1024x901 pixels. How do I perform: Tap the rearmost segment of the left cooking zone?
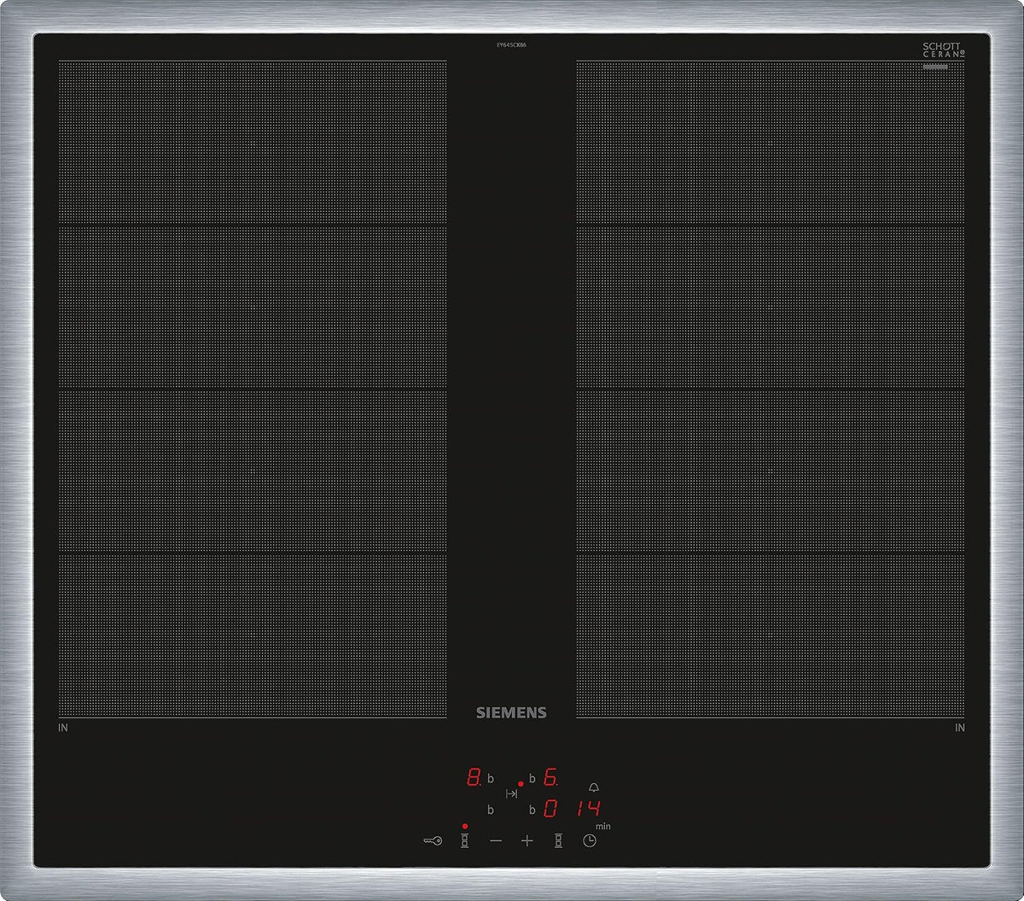click(x=253, y=143)
